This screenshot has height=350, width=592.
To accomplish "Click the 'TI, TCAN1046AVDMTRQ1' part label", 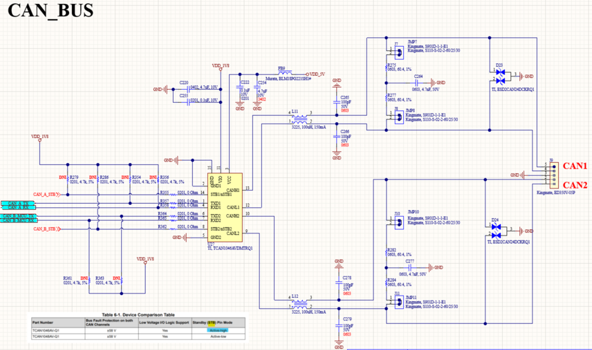I will point(230,249).
